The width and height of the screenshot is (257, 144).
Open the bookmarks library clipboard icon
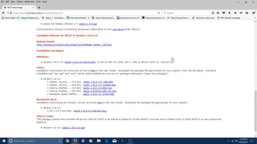[218, 13]
